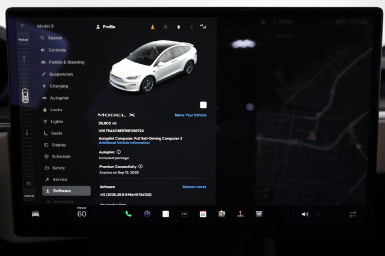Tap the 30,803 mi odometer text
Screen dimensions: 385x256
pyautogui.click(x=108, y=123)
